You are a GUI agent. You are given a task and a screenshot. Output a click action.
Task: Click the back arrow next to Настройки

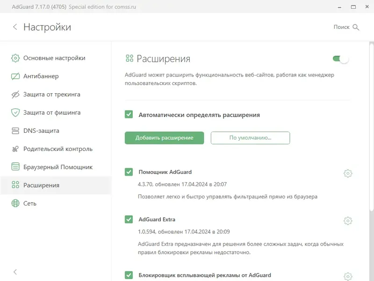(x=15, y=27)
